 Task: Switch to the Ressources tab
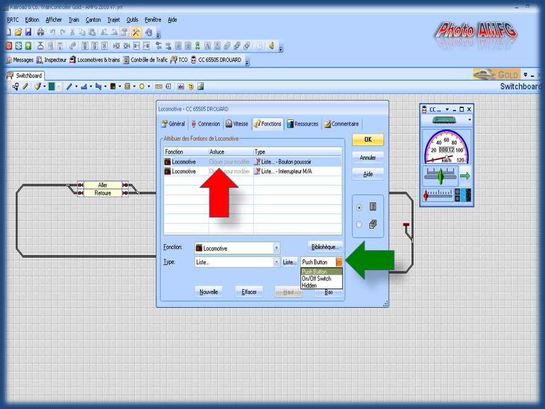(x=302, y=124)
